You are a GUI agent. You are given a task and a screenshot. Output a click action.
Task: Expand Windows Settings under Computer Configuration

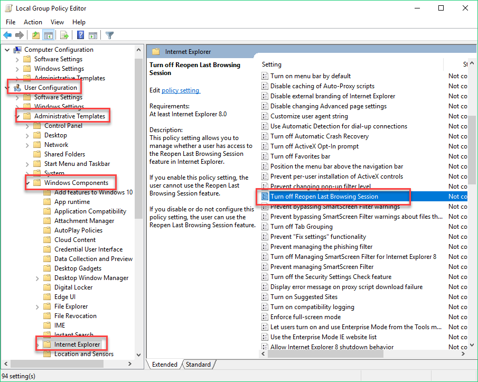coord(17,69)
